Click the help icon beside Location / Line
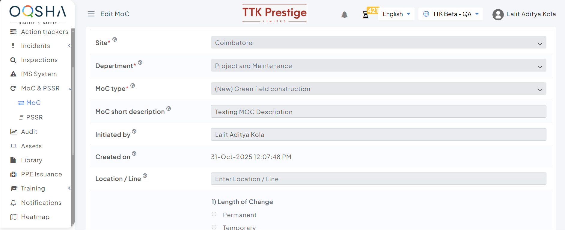The width and height of the screenshot is (565, 230). pyautogui.click(x=145, y=176)
